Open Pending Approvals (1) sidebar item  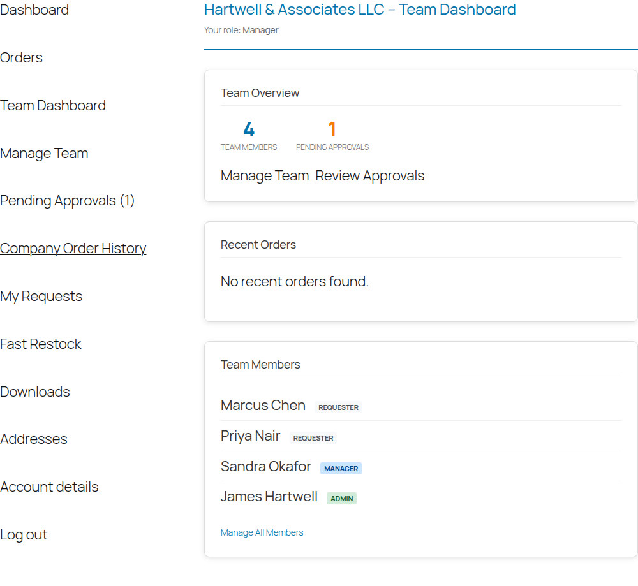pos(67,200)
